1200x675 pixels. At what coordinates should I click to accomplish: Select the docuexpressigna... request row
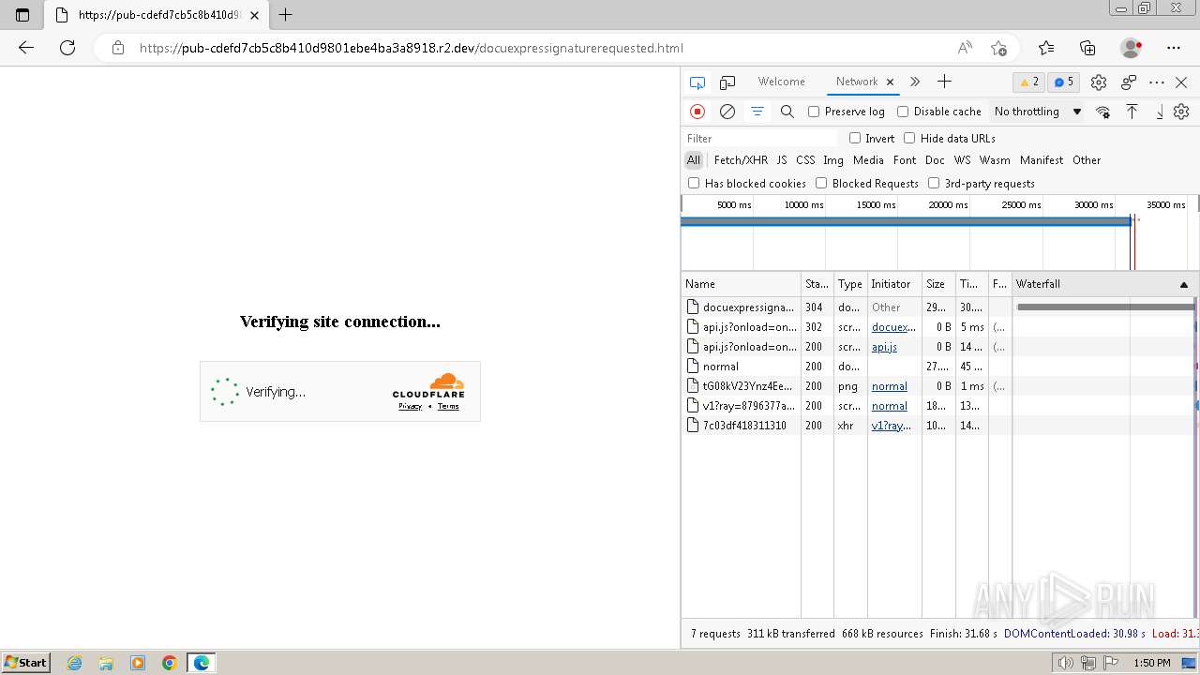(938, 307)
